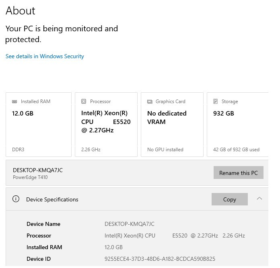The width and height of the screenshot is (280, 268).
Task: Click the About page heading
Action: [21, 11]
